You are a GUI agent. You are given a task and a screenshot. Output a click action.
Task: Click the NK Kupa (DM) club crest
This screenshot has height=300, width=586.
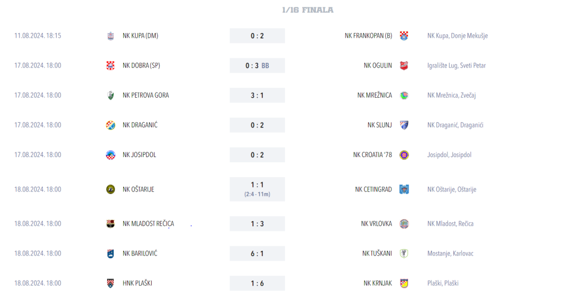point(110,36)
